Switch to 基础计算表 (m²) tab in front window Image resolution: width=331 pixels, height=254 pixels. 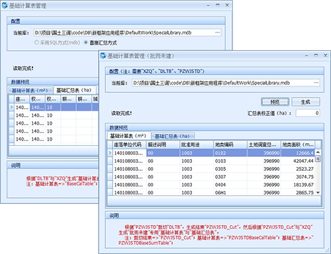pos(128,136)
